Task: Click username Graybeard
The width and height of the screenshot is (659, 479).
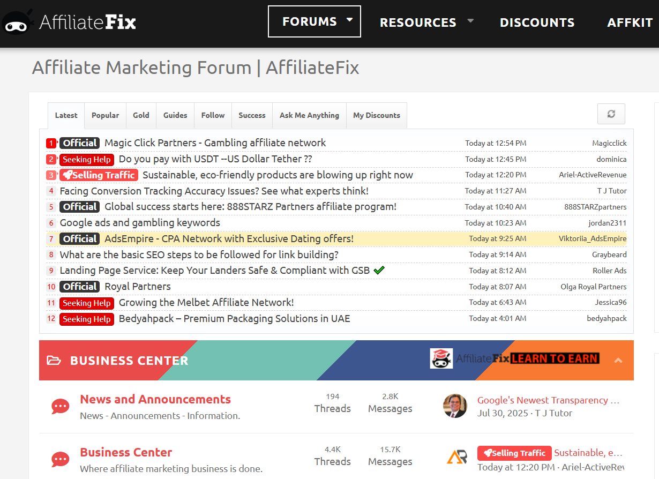Action: [x=609, y=255]
